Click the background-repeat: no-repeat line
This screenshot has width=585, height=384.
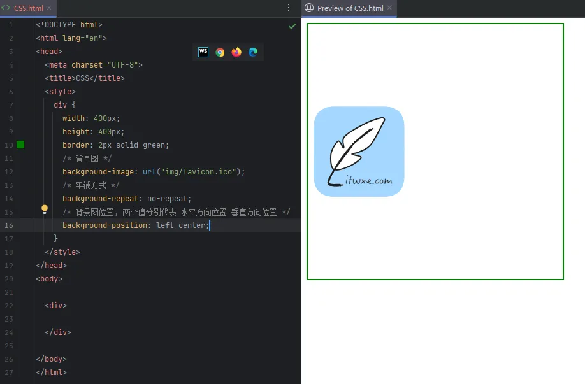click(x=127, y=199)
